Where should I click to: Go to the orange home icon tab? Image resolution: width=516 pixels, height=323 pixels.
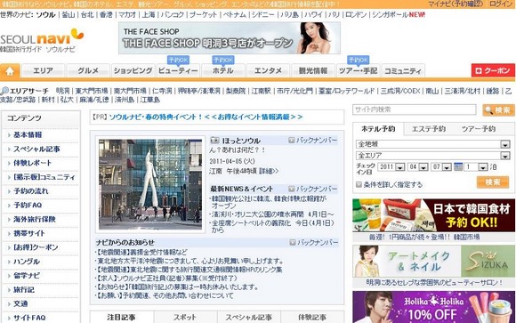click(x=10, y=71)
